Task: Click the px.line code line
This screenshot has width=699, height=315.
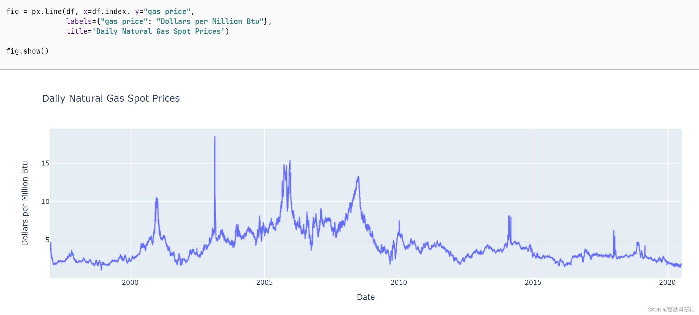Action: (100, 12)
